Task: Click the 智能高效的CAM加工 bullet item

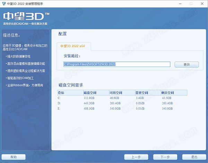Action: tap(20, 78)
